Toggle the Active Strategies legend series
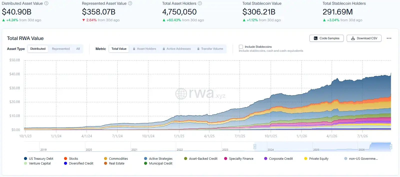This screenshot has width=400, height=177. [158, 158]
